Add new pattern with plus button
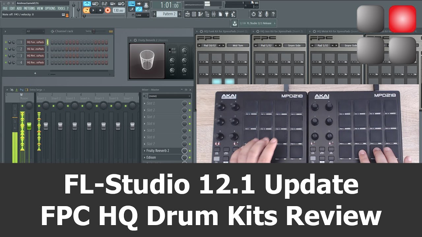This screenshot has width=422, height=237. (180, 14)
